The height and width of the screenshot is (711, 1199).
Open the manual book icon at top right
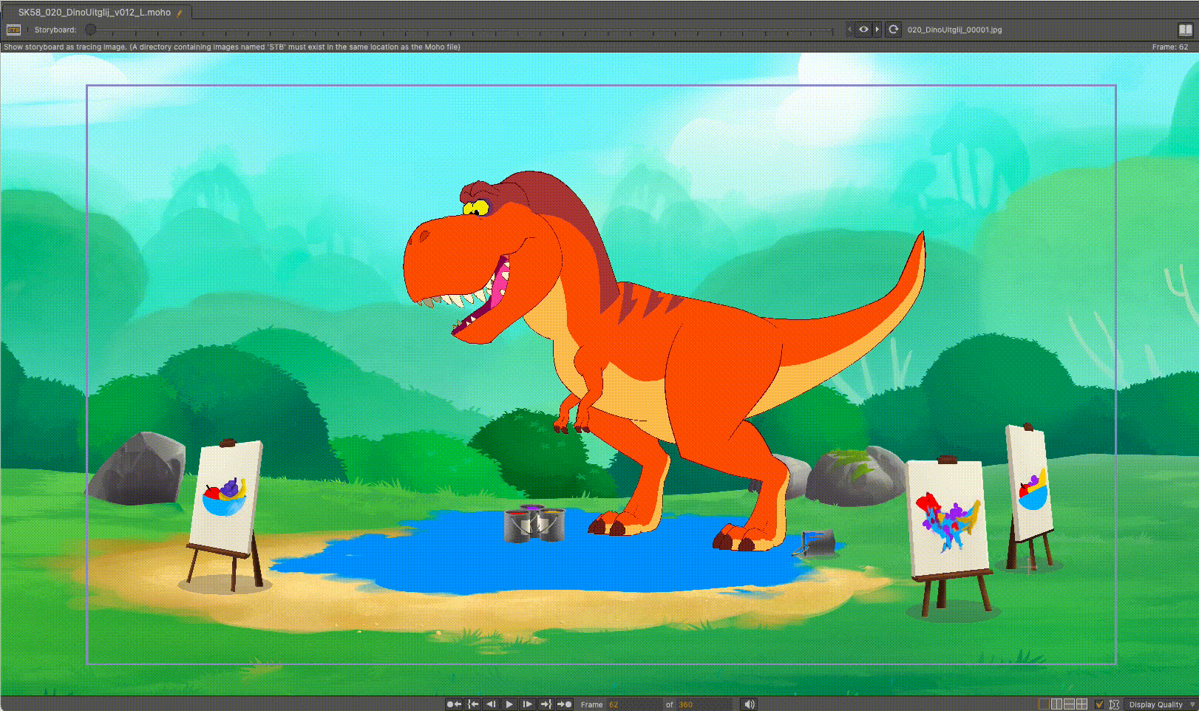click(1185, 30)
